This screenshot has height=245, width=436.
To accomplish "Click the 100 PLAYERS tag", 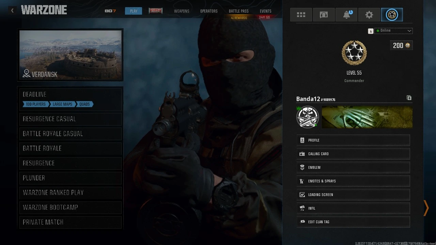I will (x=36, y=104).
